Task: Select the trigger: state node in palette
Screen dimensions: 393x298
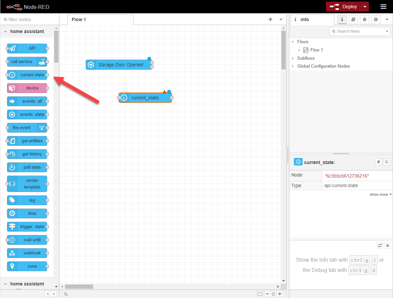Action: (x=27, y=227)
